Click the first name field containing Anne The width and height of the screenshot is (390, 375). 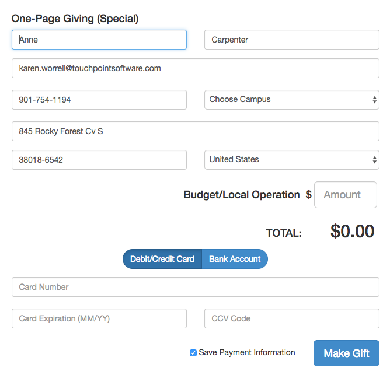(x=99, y=40)
